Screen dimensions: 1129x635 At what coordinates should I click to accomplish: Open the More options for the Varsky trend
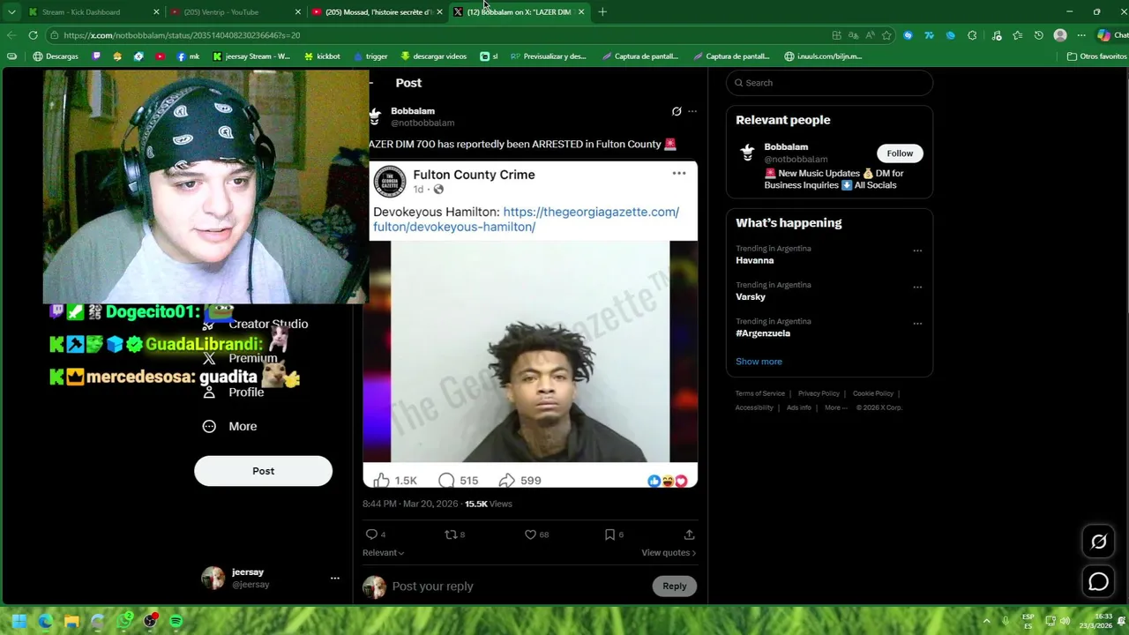(917, 287)
